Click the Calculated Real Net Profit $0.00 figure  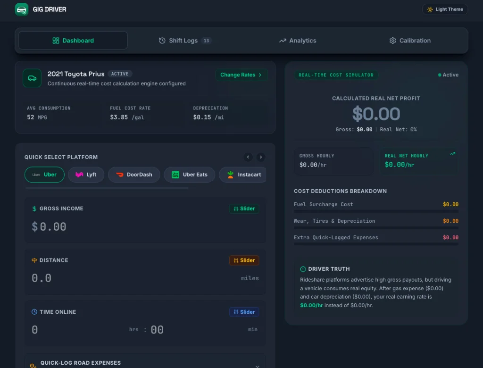tap(376, 114)
